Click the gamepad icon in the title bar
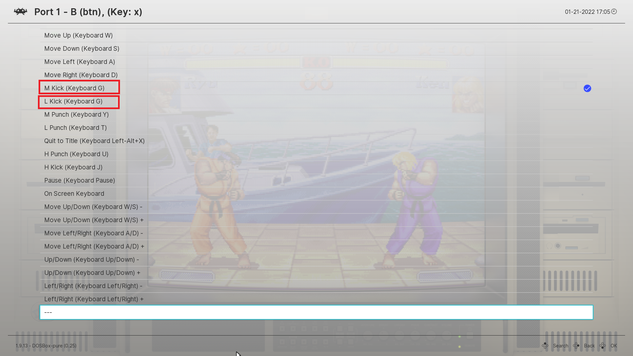Image resolution: width=633 pixels, height=356 pixels. [20, 12]
